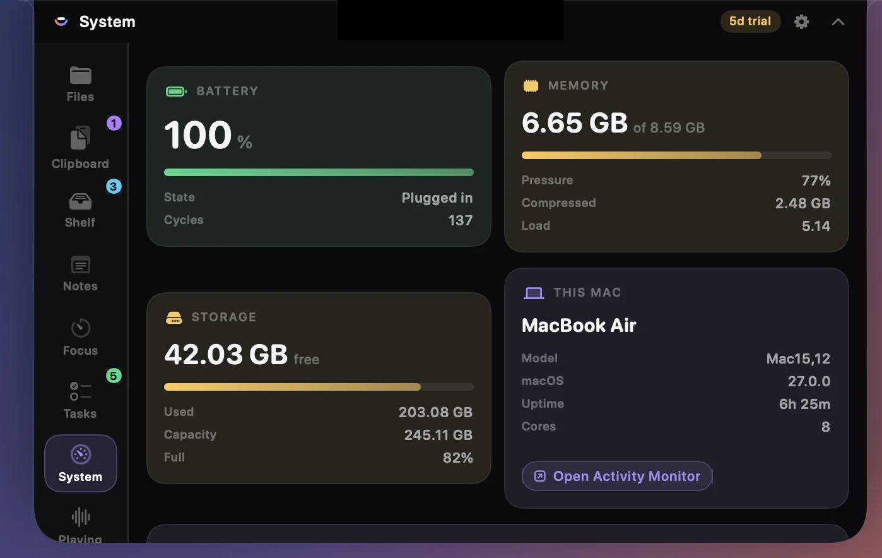Image resolution: width=882 pixels, height=558 pixels.
Task: Click the blue Shelf badge showing 3
Action: 114,186
